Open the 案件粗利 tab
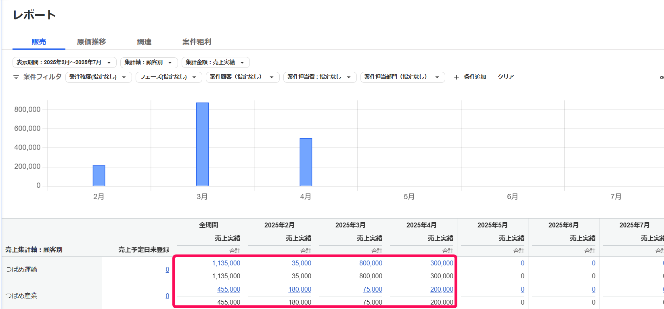The height and width of the screenshot is (309, 664). (197, 42)
